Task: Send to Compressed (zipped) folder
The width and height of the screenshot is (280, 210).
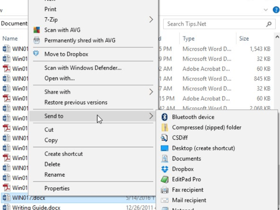Action: pyautogui.click(x=206, y=127)
